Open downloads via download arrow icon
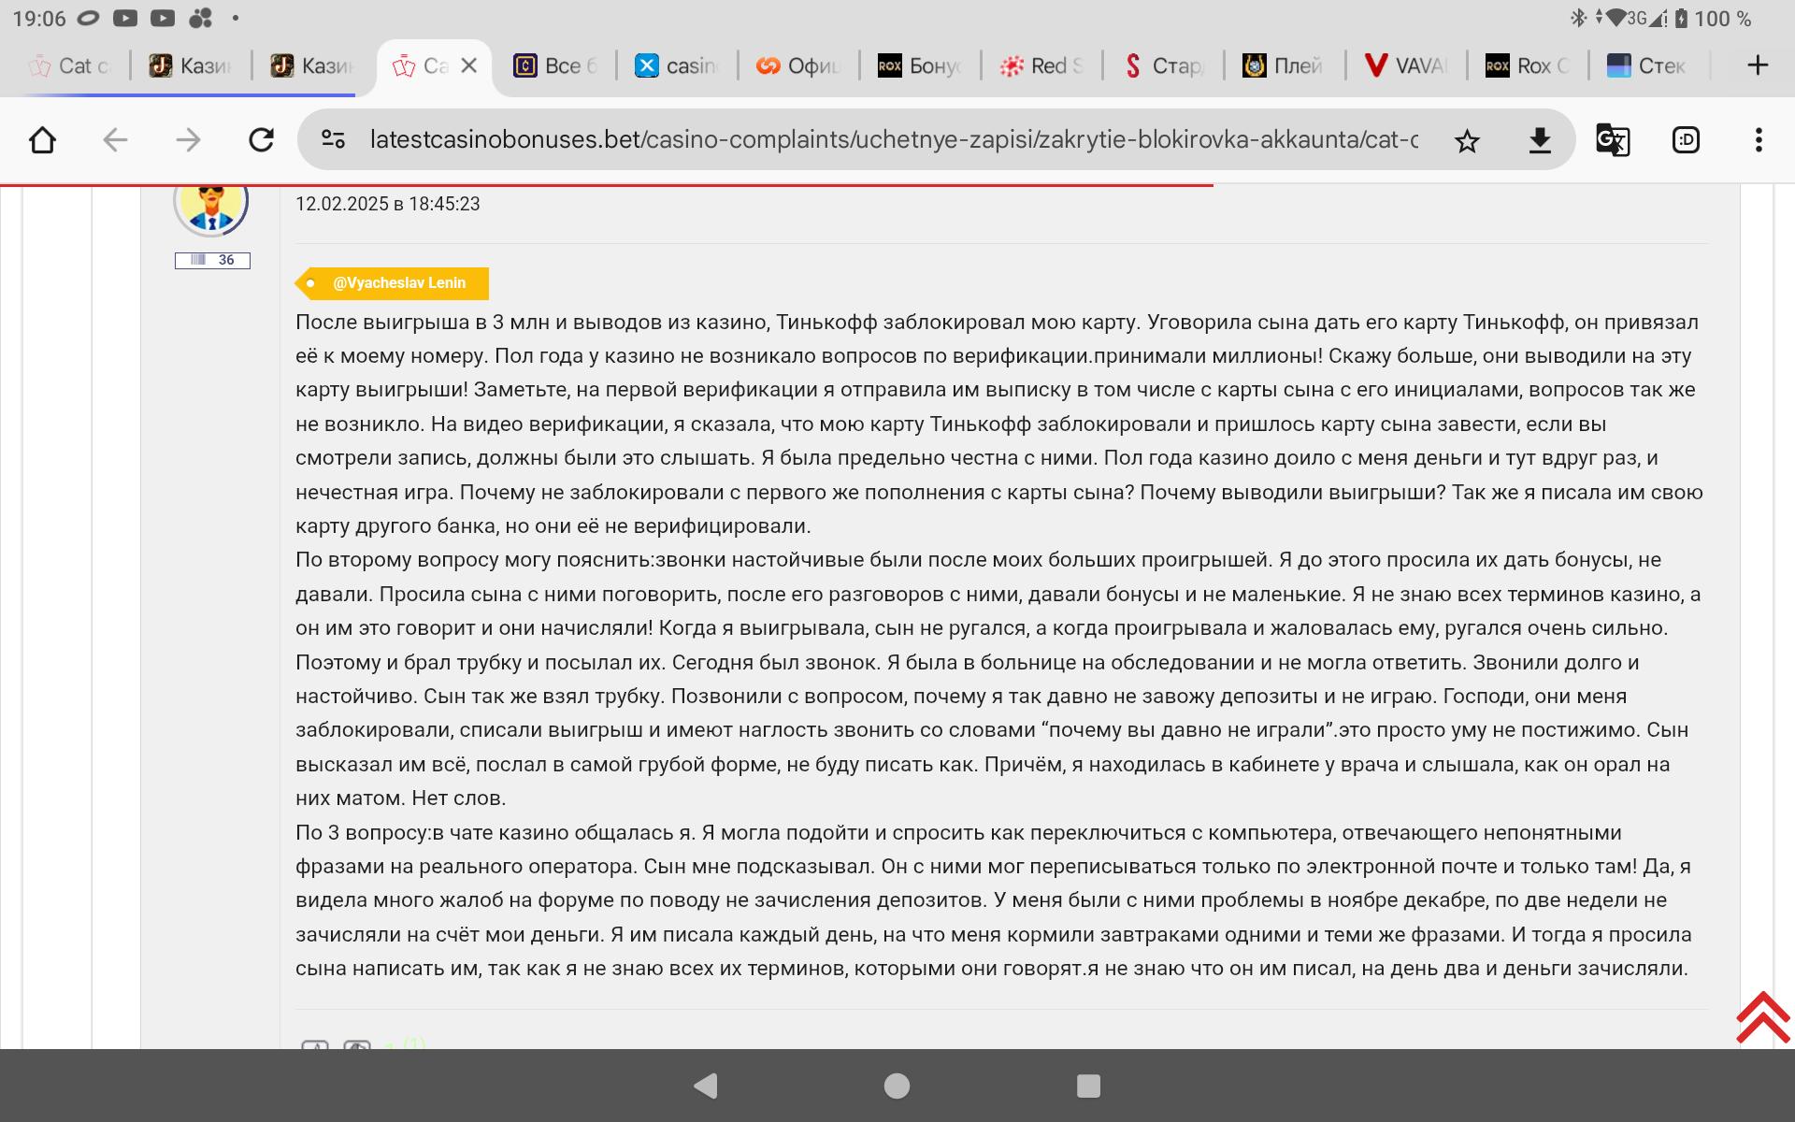This screenshot has width=1795, height=1122. pyautogui.click(x=1539, y=141)
